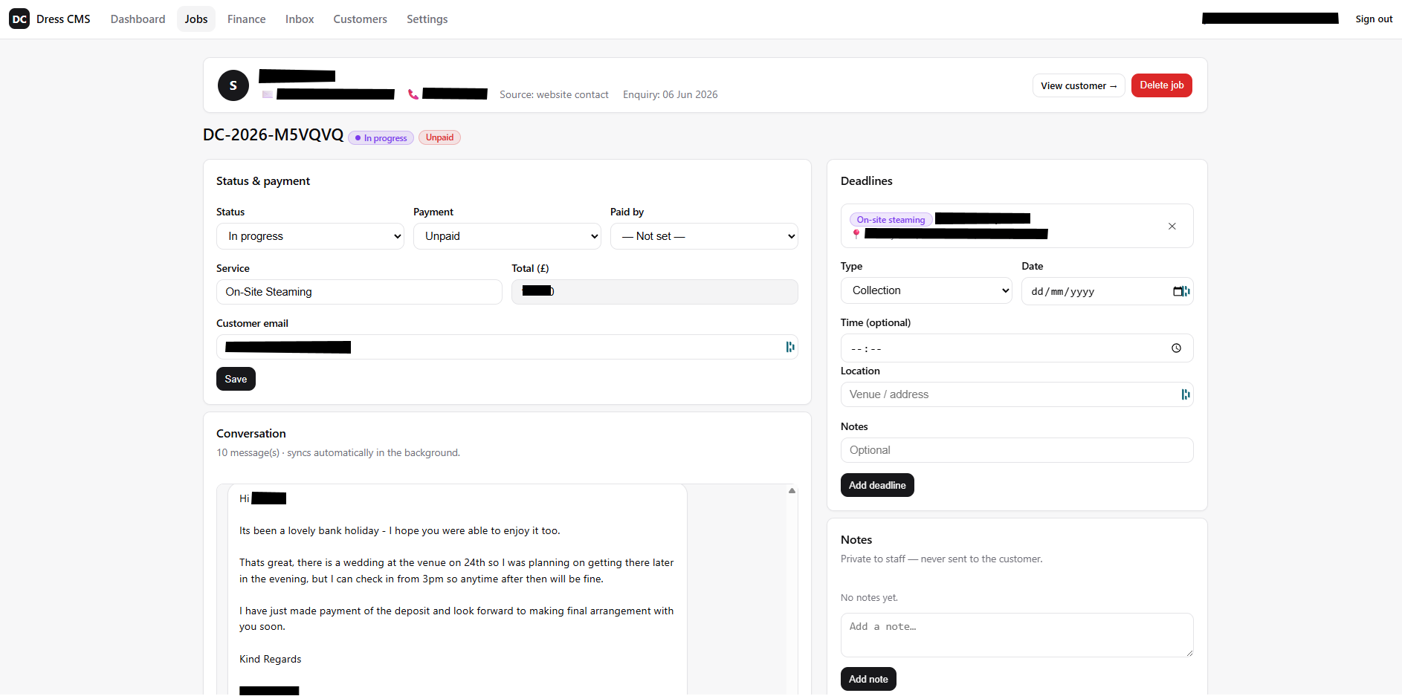Click the job number DC-2026-M5VQVQ
The width and height of the screenshot is (1402, 696).
pyautogui.click(x=273, y=135)
